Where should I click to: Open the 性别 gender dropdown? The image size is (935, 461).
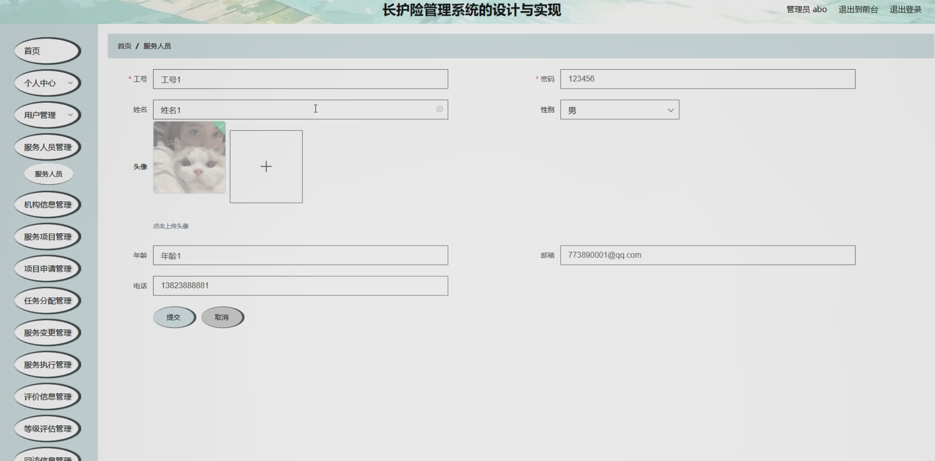619,110
